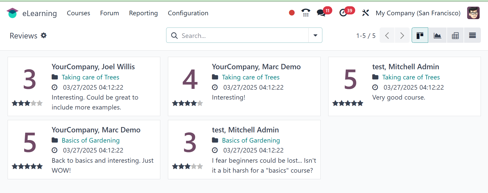Open the VoIP phone dialer icon
The height and width of the screenshot is (193, 488).
(x=306, y=13)
